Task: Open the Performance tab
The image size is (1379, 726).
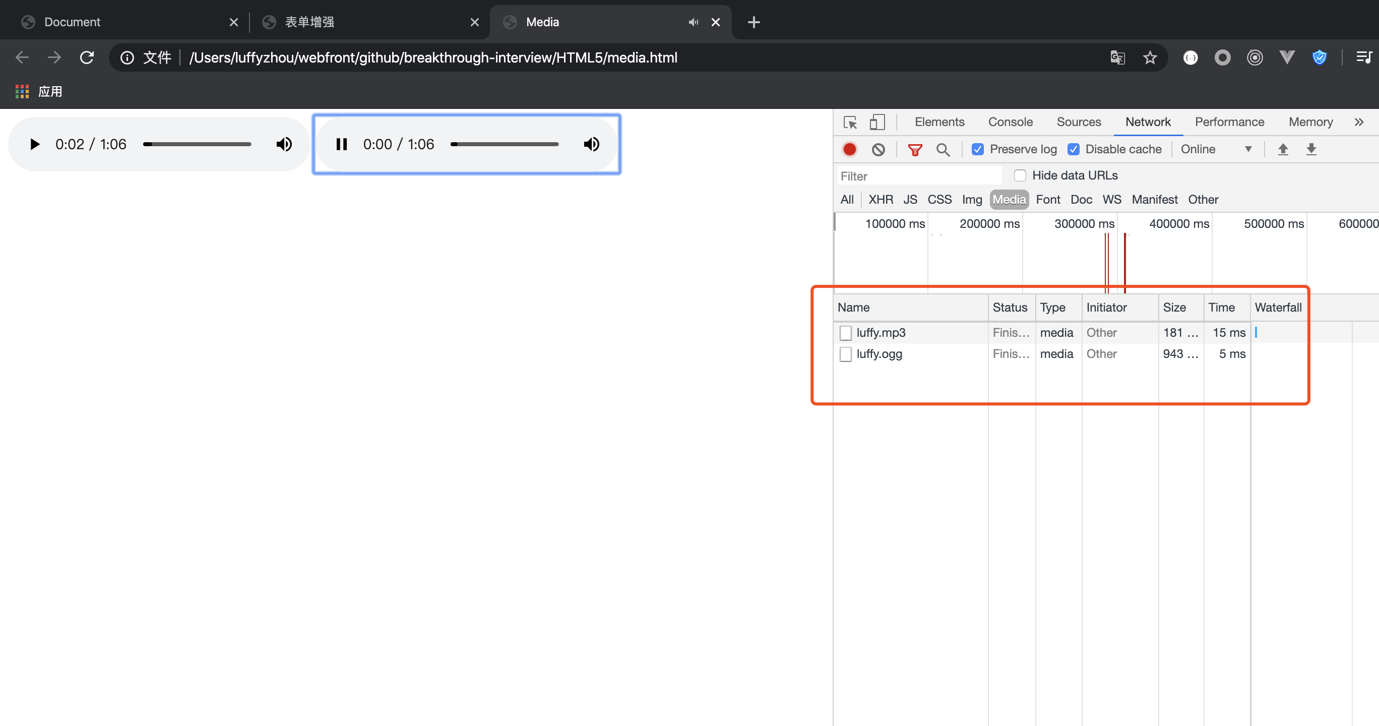Action: click(x=1229, y=122)
